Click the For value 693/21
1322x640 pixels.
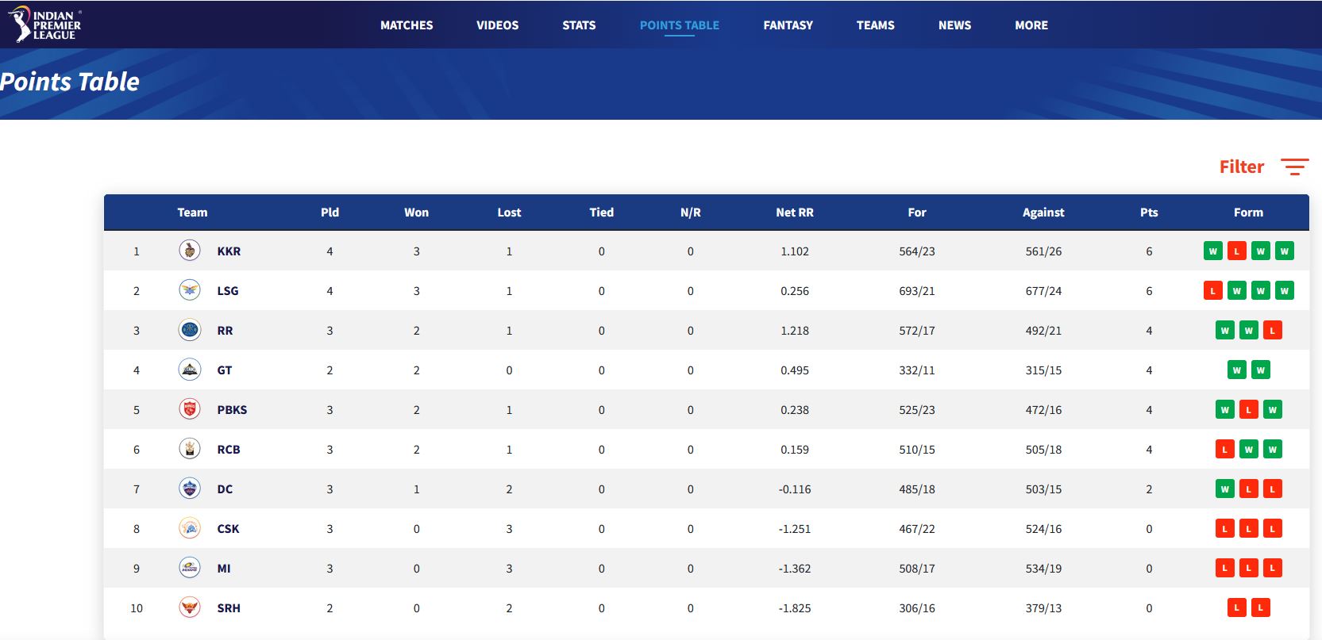[917, 291]
